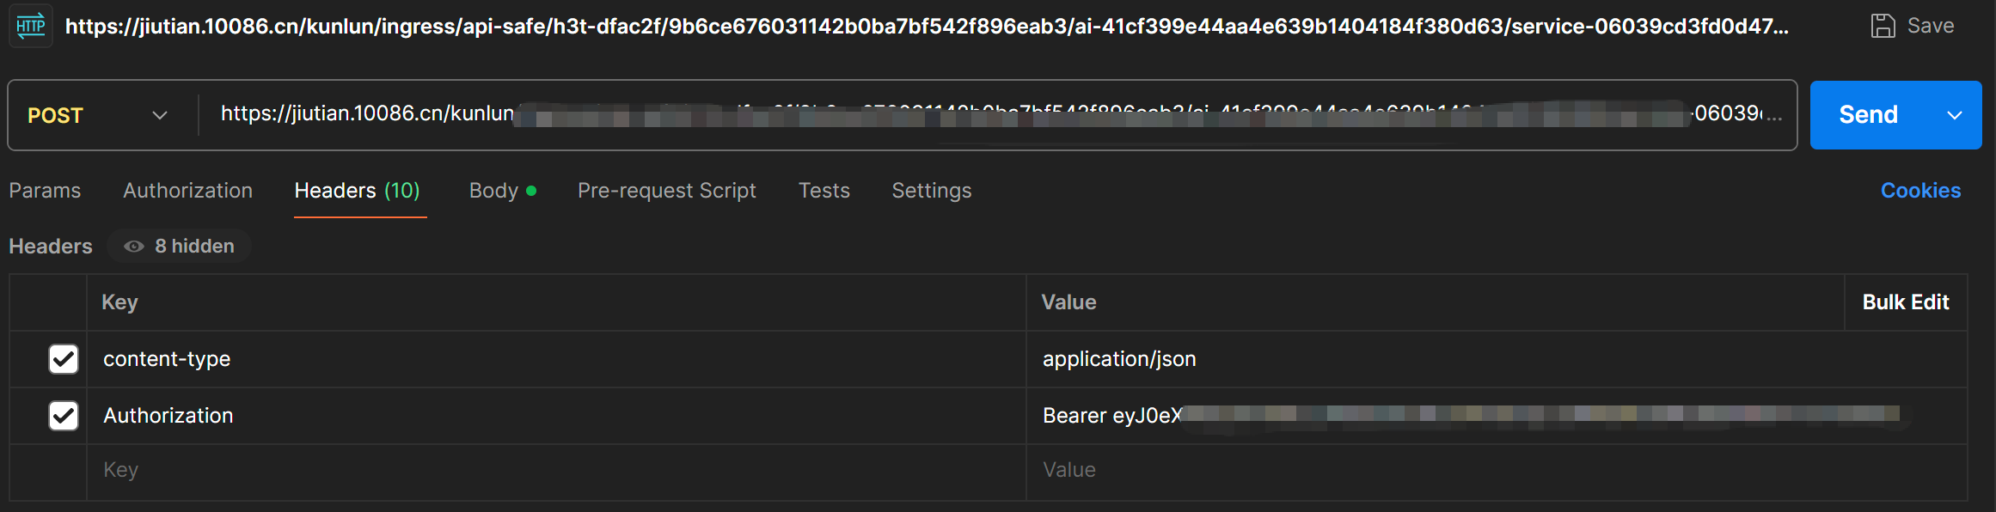Go to the Pre-request Script tab

666,190
